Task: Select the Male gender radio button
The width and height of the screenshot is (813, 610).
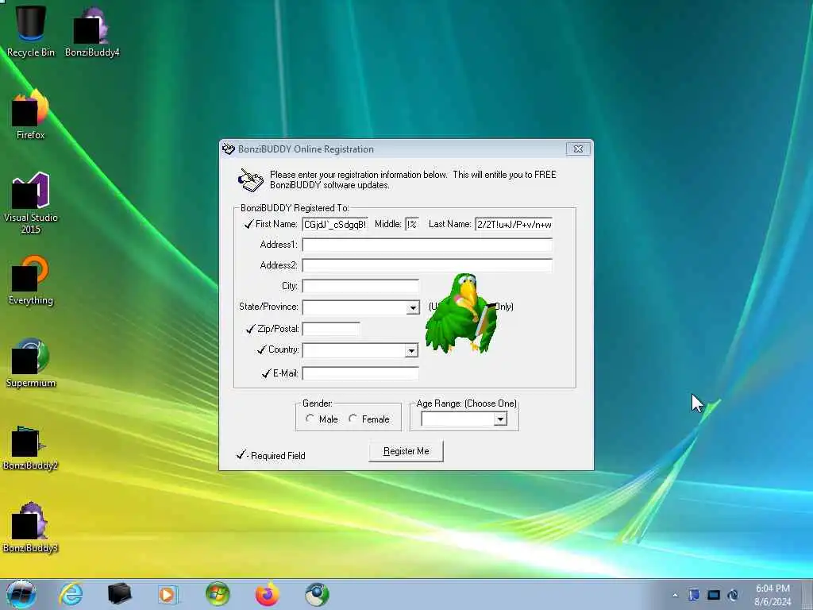Action: coord(310,418)
